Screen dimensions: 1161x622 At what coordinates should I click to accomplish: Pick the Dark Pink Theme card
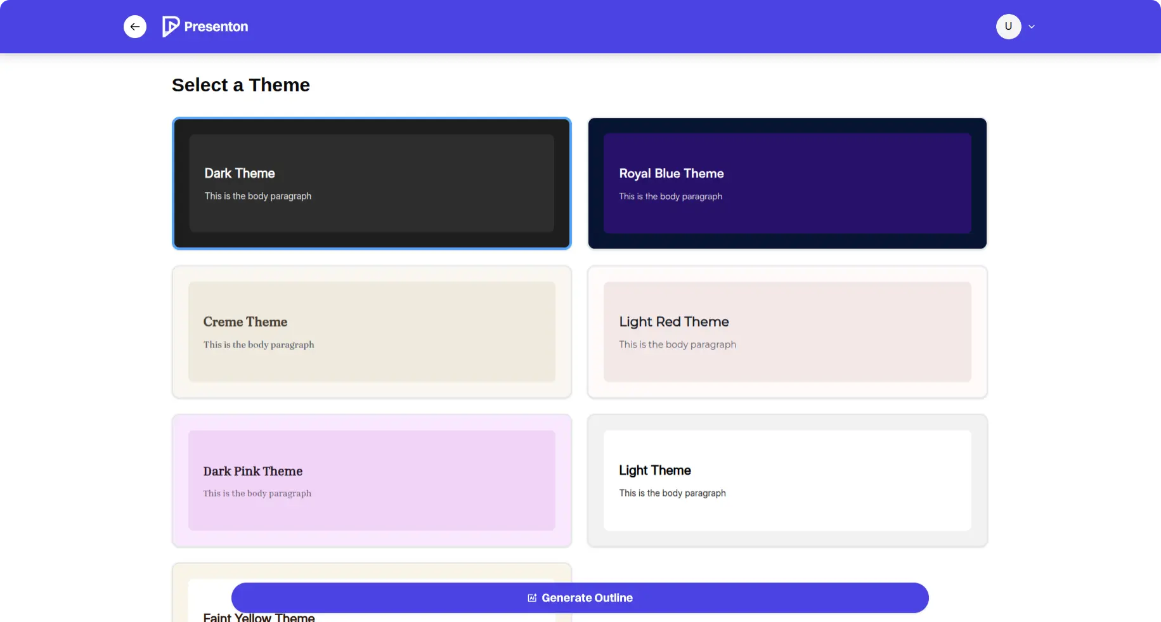[x=372, y=481]
